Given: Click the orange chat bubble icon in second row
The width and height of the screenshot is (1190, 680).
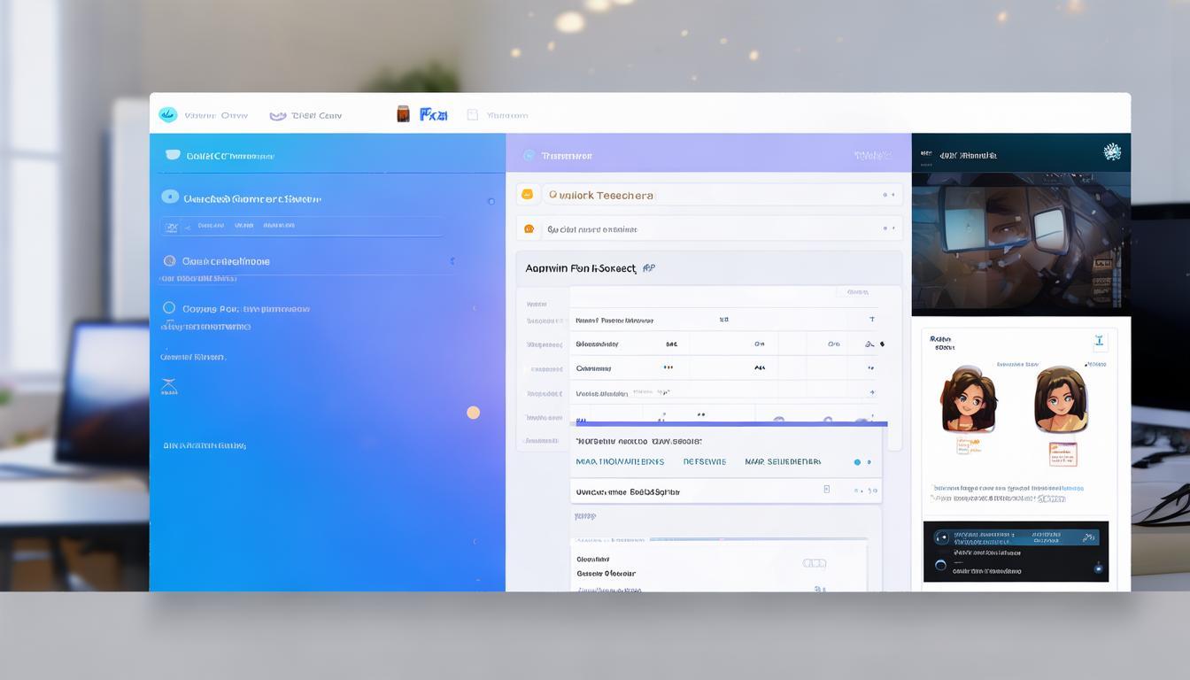Looking at the screenshot, I should coord(529,229).
